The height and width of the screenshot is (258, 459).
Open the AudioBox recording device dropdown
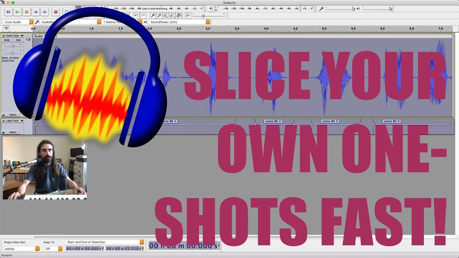pyautogui.click(x=71, y=22)
